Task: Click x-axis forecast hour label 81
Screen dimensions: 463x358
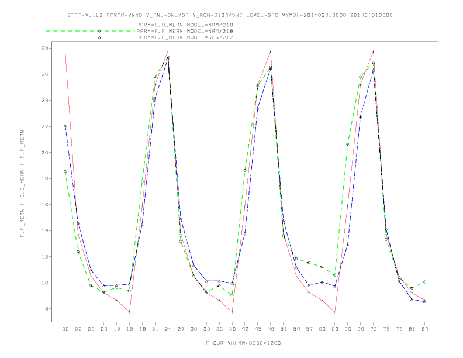Action: coord(412,329)
